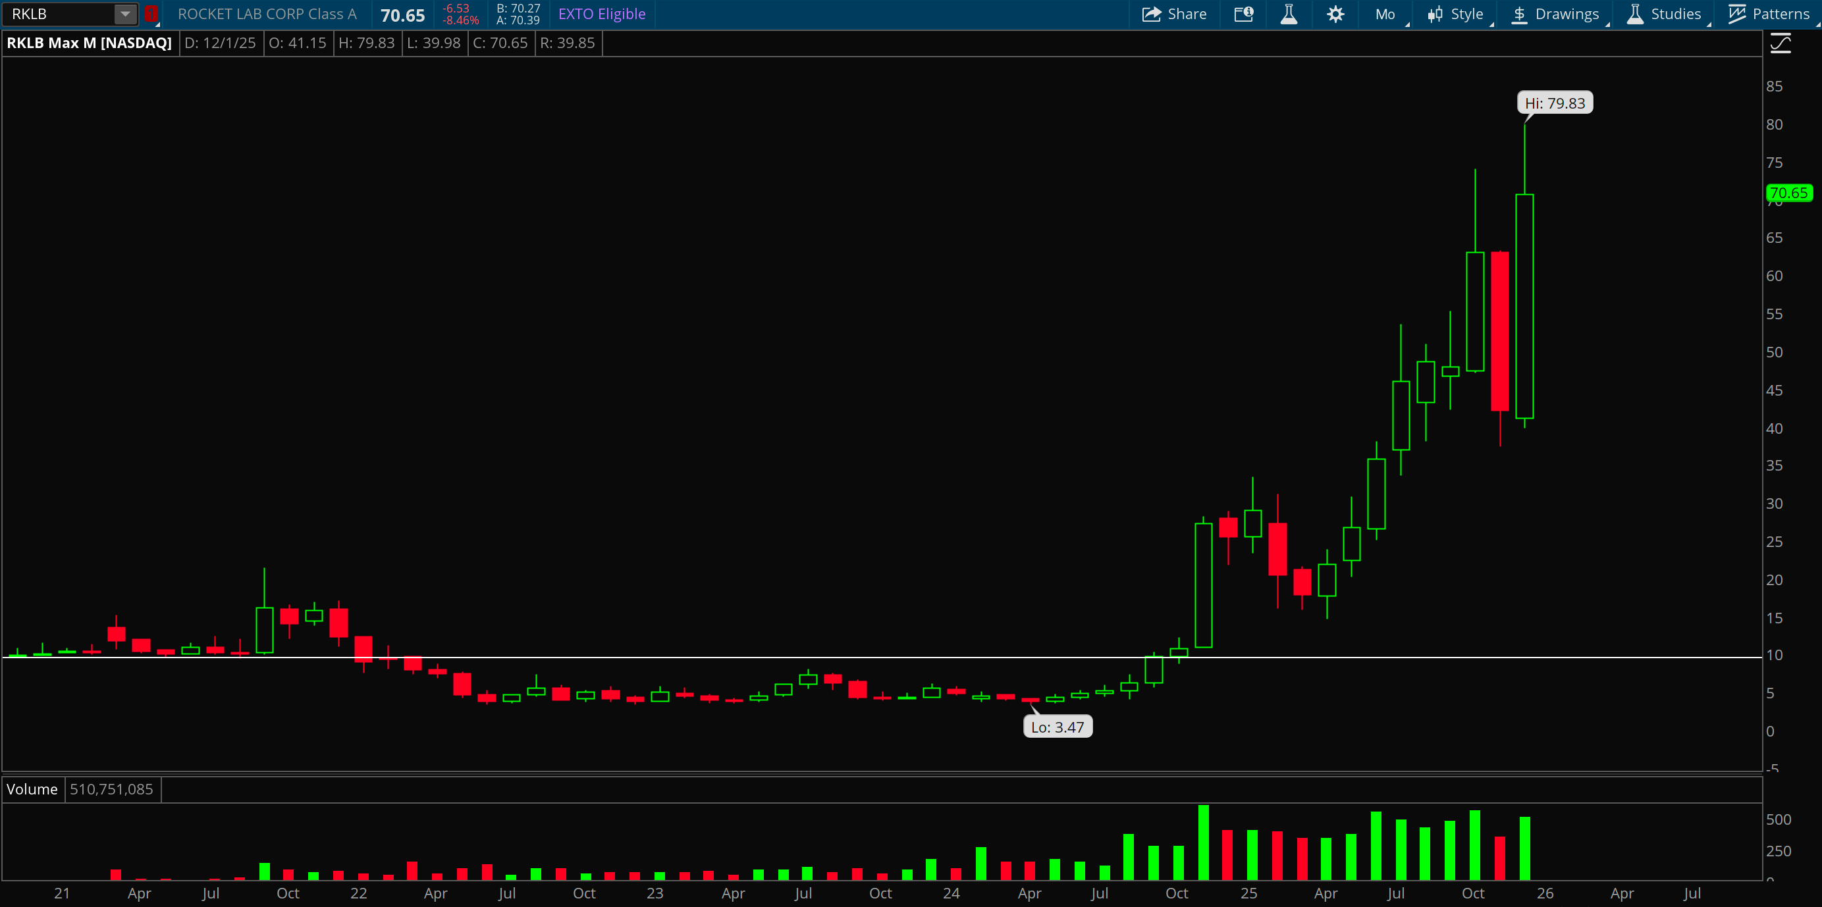Open the symbol info card icon
1822x907 pixels.
pos(1243,14)
